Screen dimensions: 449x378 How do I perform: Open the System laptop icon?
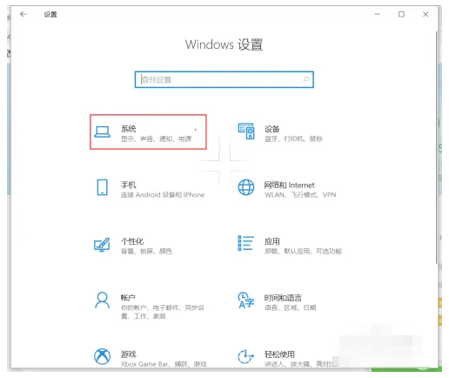point(102,132)
